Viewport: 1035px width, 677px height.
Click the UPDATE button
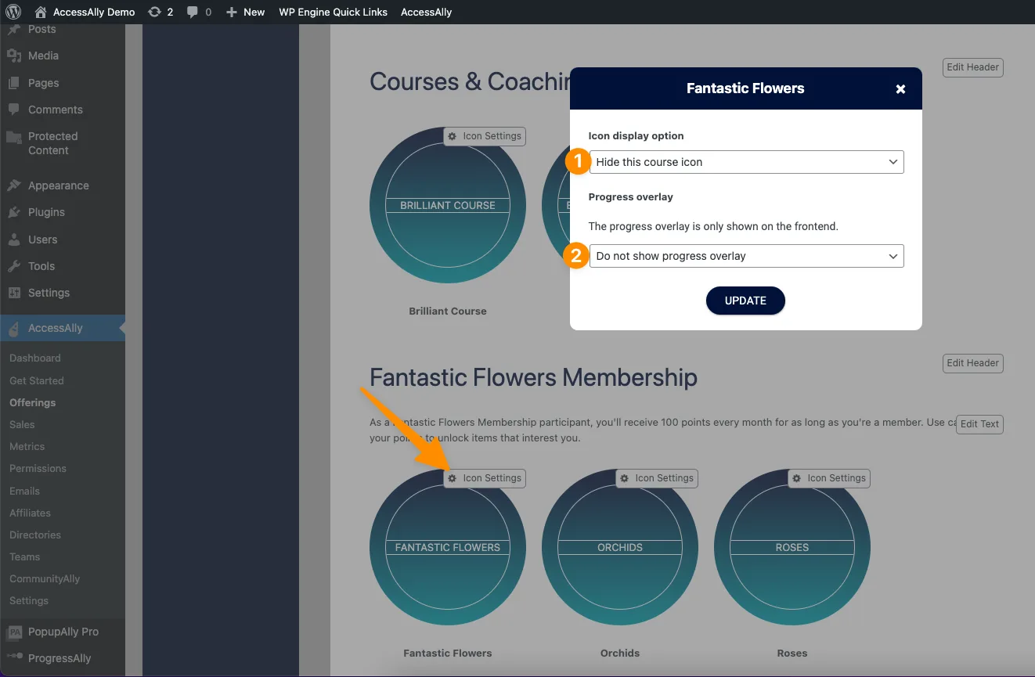(x=745, y=301)
